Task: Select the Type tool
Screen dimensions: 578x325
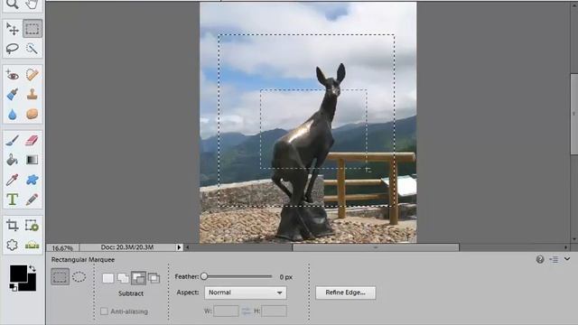Action: [x=12, y=200]
